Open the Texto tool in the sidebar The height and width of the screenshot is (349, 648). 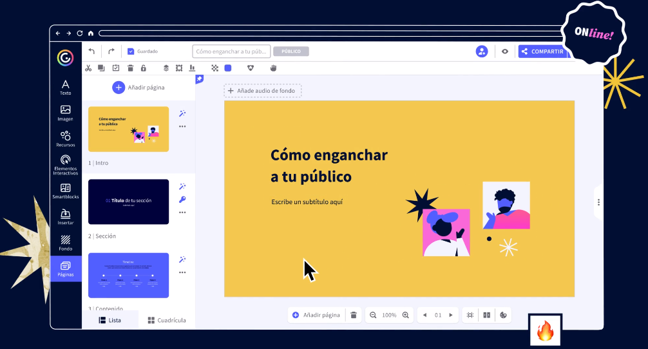65,87
